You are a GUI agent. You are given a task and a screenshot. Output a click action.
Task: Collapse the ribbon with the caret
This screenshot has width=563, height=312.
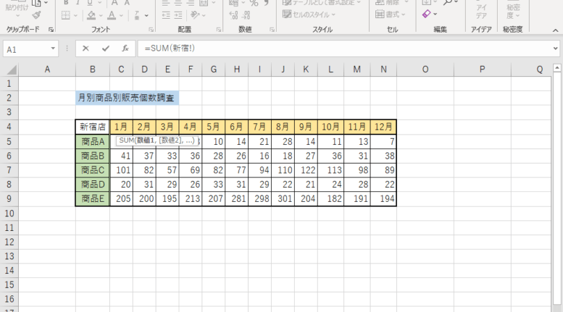(x=555, y=31)
